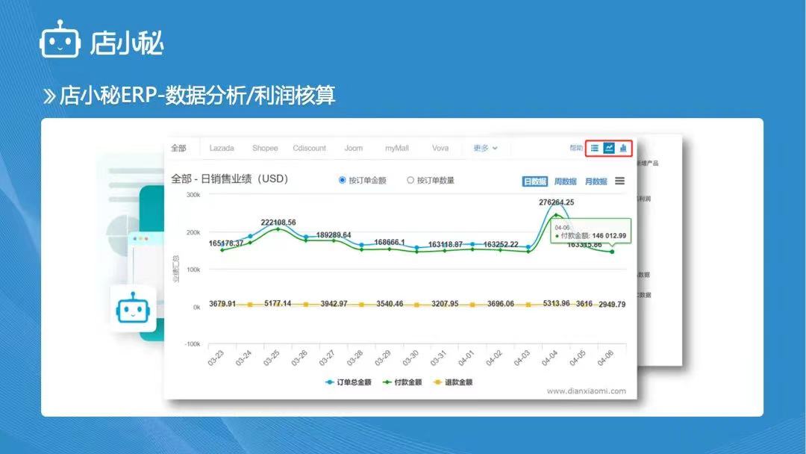Click the 276264.25 peak data point
This screenshot has height=454, width=806.
(556, 202)
